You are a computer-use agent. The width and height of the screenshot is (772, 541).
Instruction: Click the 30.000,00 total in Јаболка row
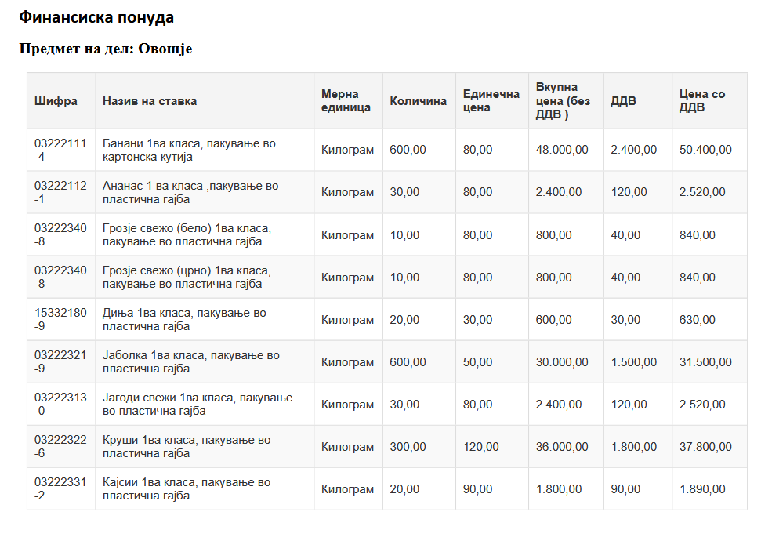tap(562, 362)
